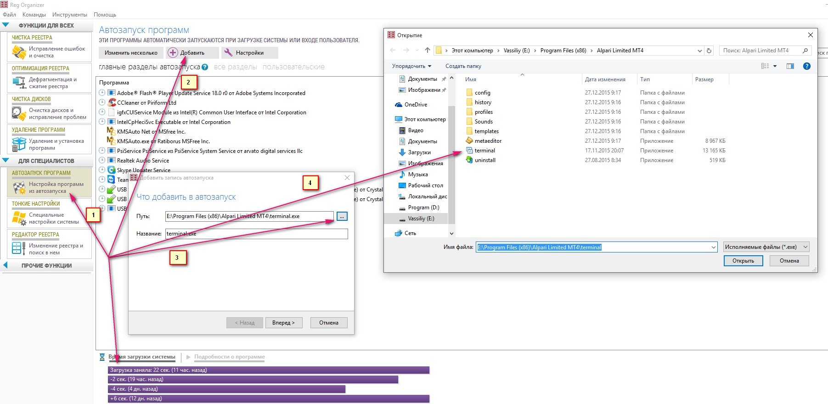Click the plus icon of Добавить

click(173, 53)
